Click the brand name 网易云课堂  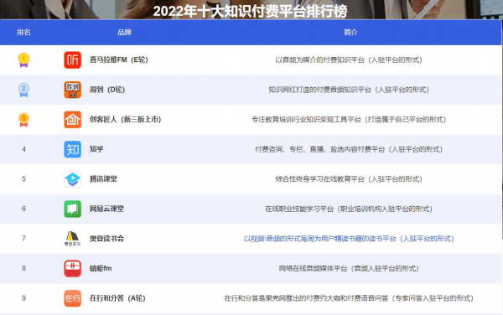pyautogui.click(x=106, y=209)
